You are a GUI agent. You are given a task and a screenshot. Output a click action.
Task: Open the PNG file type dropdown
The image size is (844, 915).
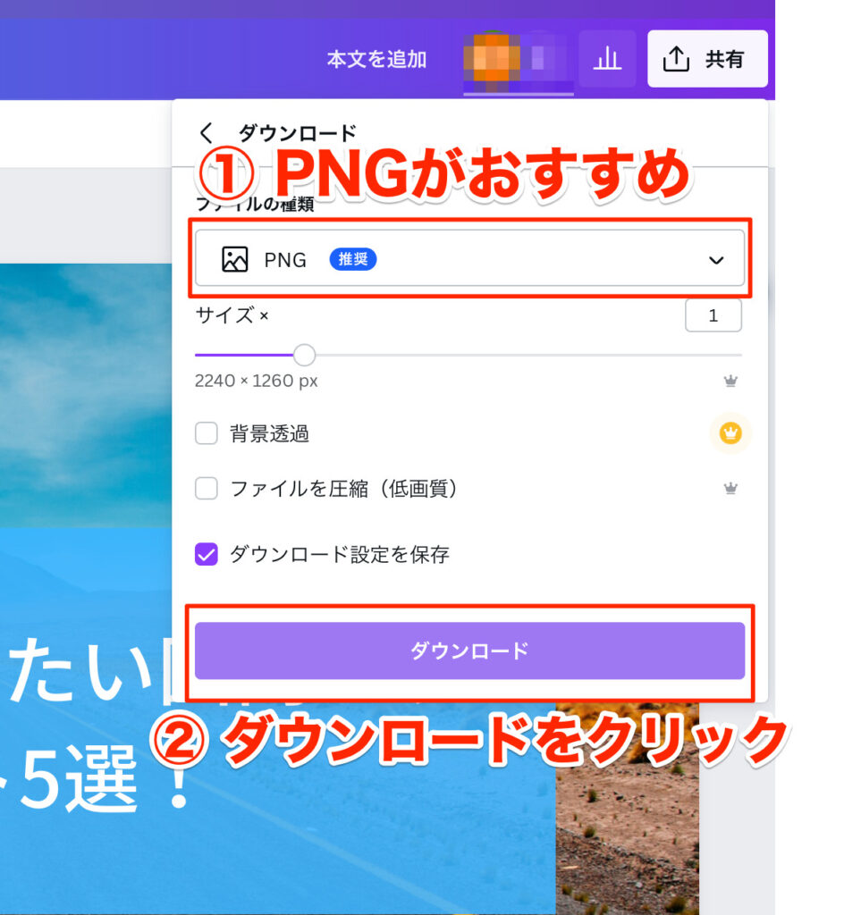click(x=469, y=258)
